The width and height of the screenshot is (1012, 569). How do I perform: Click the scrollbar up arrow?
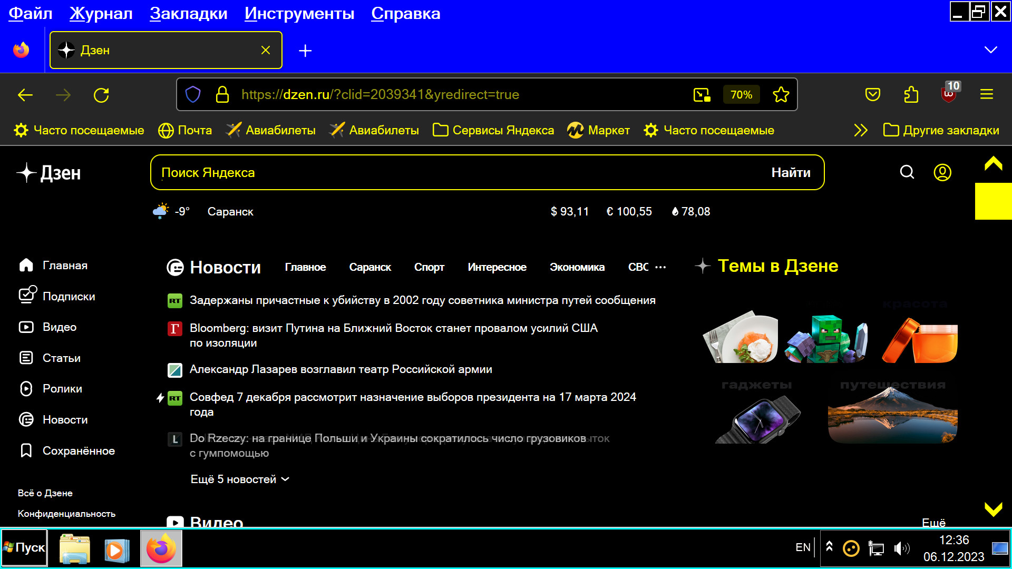tap(993, 163)
